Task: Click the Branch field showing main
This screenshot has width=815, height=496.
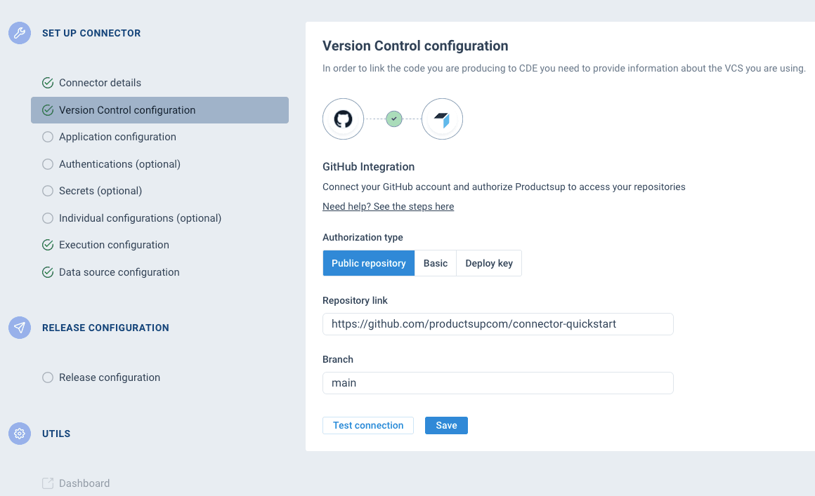Action: (x=497, y=383)
